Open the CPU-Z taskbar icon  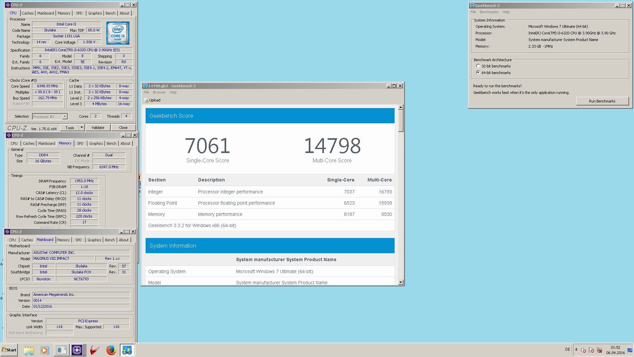[x=77, y=350]
